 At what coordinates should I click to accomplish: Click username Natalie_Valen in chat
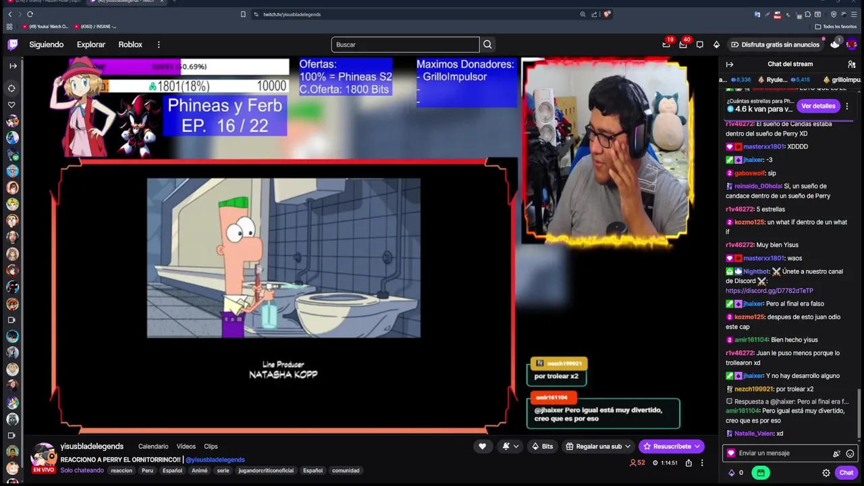coord(754,433)
